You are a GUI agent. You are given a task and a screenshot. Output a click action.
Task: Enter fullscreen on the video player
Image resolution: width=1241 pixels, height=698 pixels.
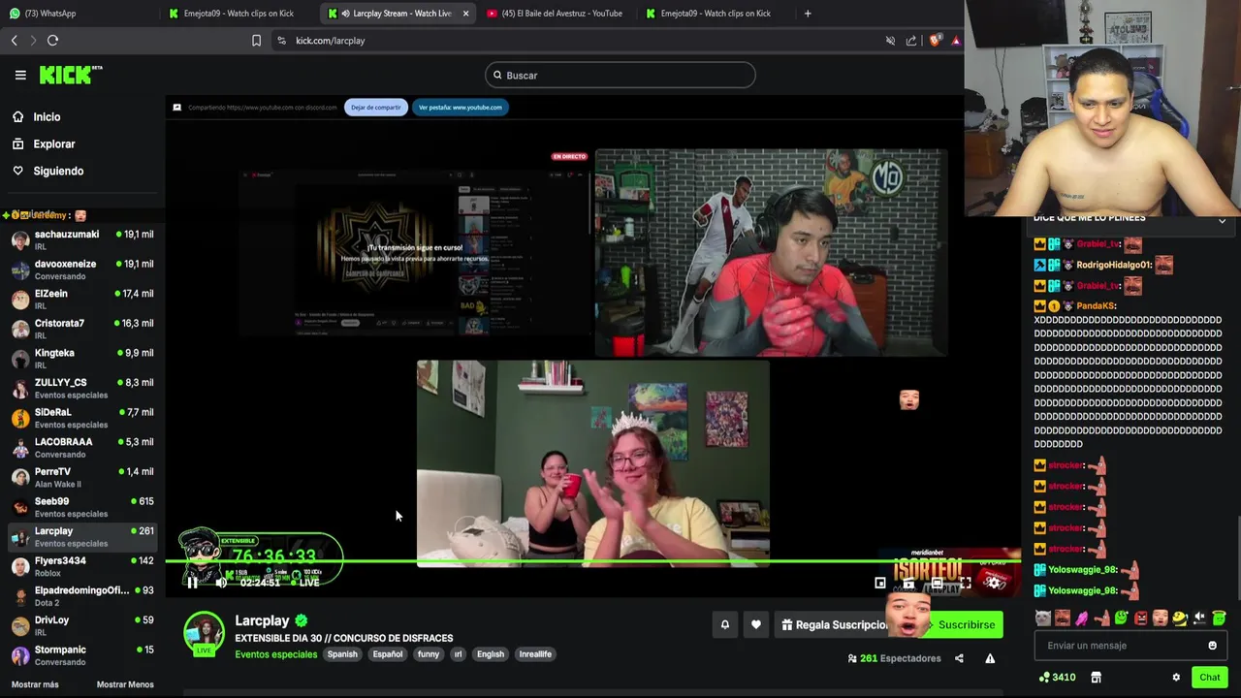tap(966, 583)
